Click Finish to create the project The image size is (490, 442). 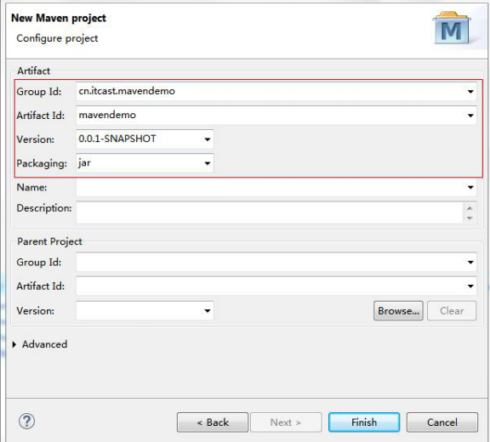click(x=364, y=422)
